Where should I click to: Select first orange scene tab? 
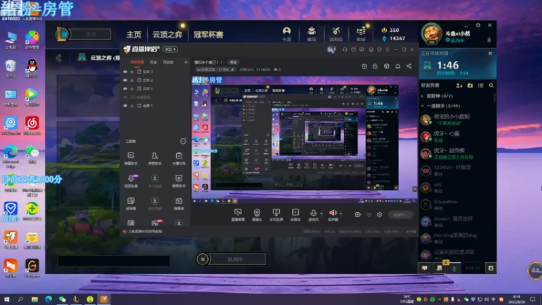[137, 62]
